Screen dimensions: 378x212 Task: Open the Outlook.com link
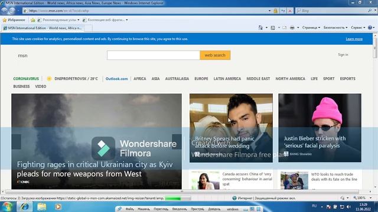click(x=117, y=78)
